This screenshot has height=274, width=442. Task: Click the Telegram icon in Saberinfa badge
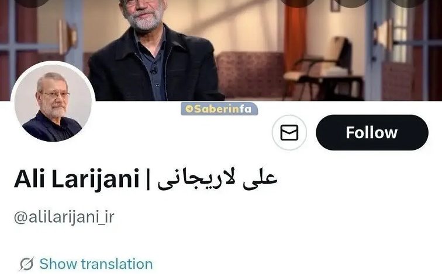[189, 109]
